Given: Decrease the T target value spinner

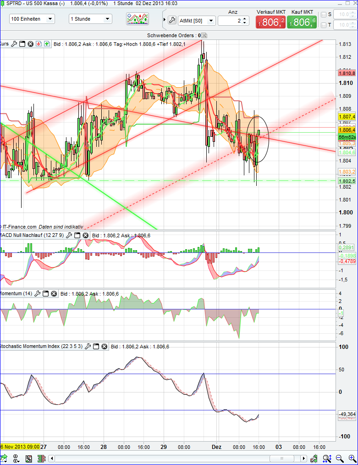Looking at the screenshot, I should click(x=352, y=27).
